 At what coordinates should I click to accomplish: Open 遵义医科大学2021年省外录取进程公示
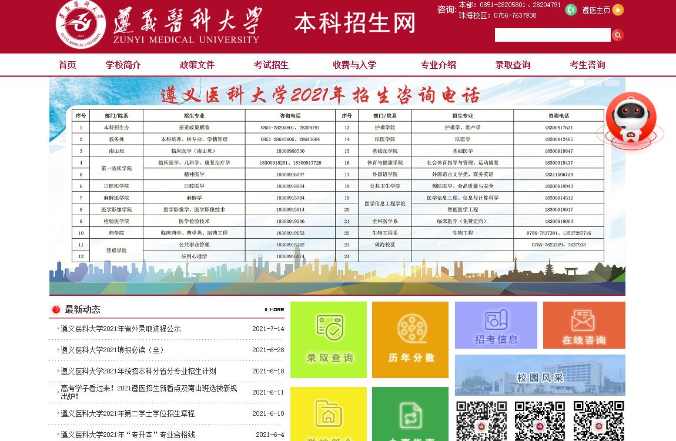click(x=121, y=329)
